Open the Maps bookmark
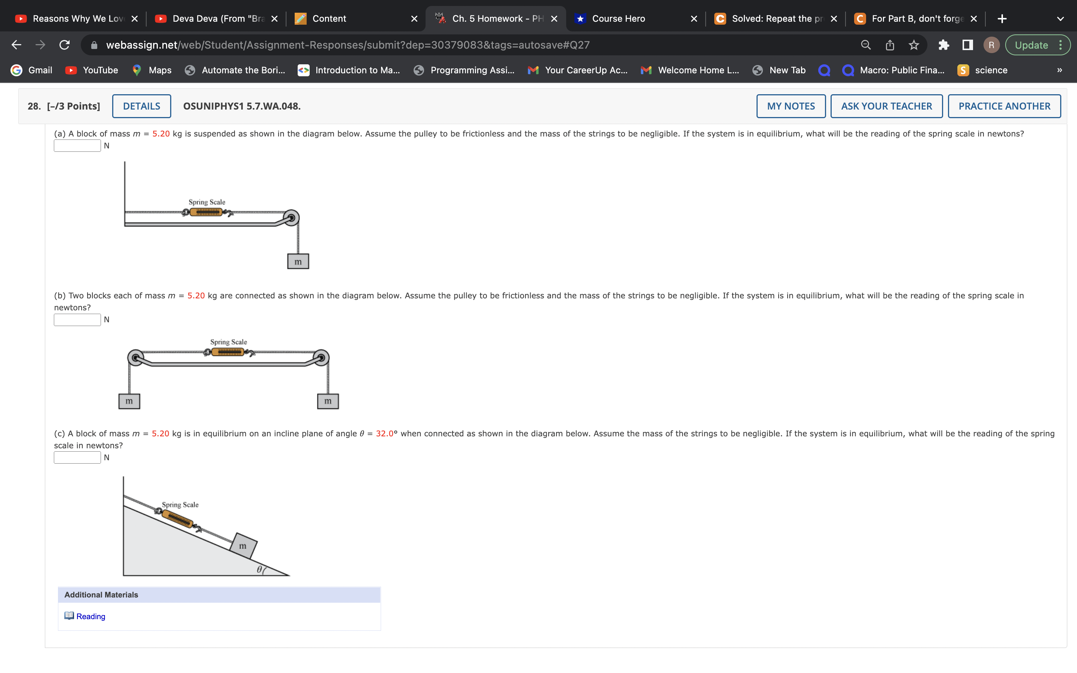Viewport: 1077px width, 673px height. click(x=151, y=70)
